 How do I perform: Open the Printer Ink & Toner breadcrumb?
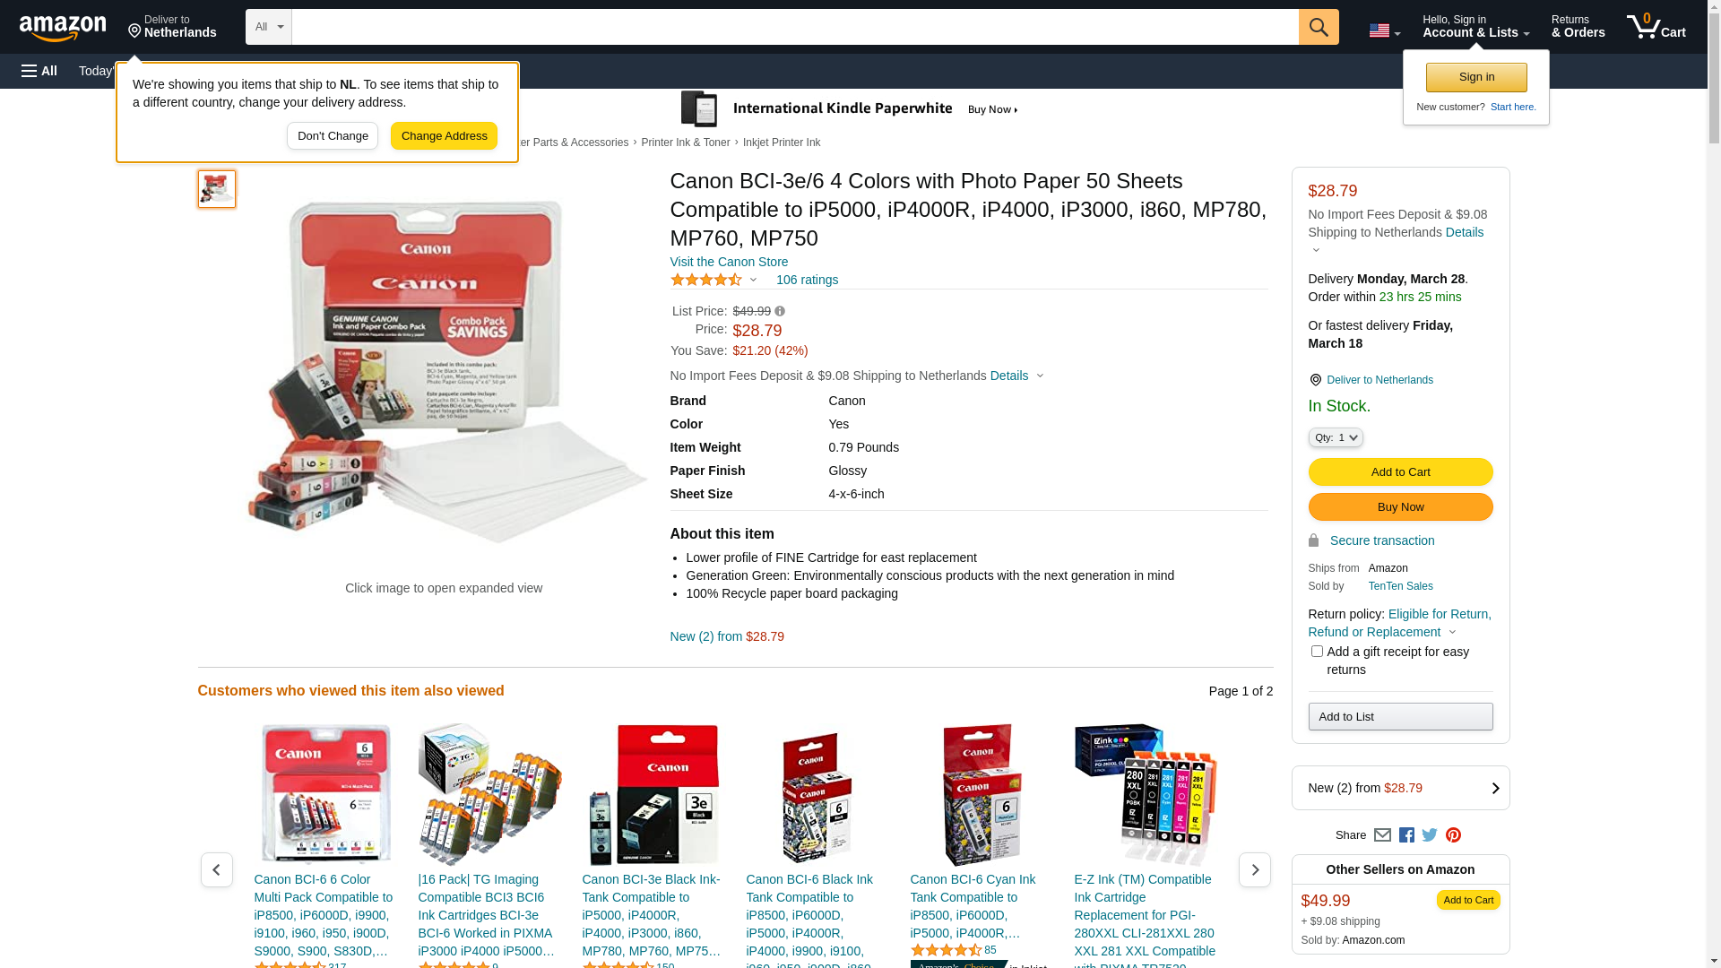(x=686, y=143)
